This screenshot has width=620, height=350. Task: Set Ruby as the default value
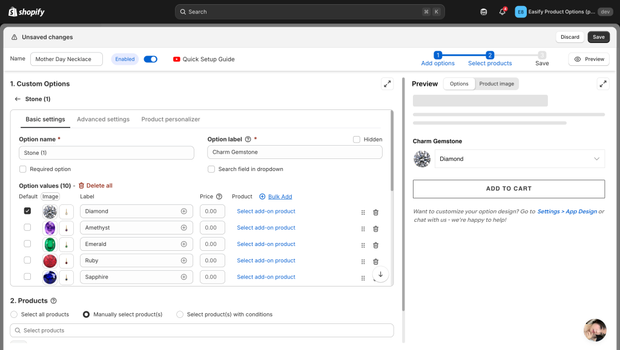(27, 261)
